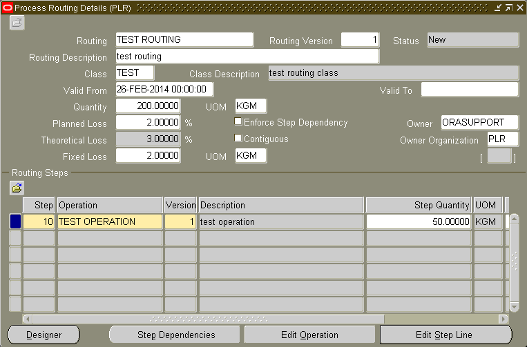The image size is (527, 347).
Task: Click the Quantity UOM field
Action: (251, 106)
